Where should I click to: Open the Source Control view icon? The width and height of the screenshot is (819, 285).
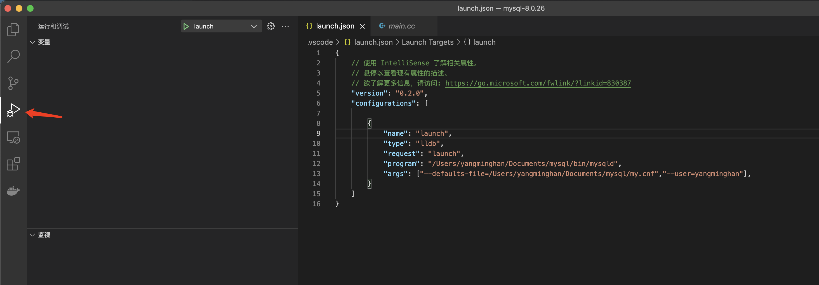13,83
